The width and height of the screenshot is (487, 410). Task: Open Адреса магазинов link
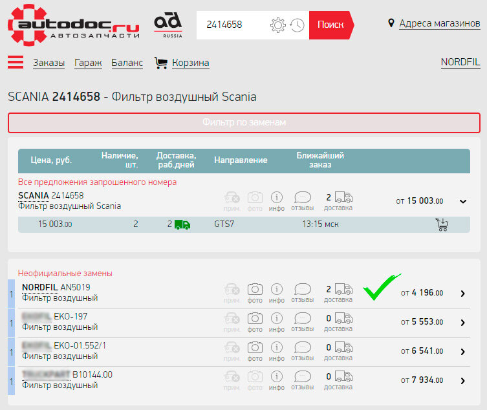[x=440, y=23]
